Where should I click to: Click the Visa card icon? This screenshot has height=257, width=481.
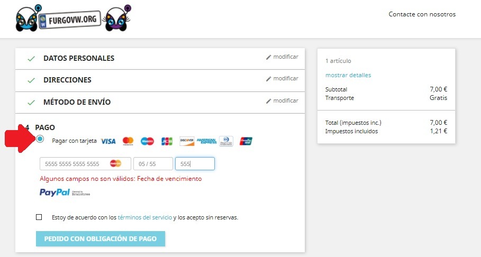pyautogui.click(x=108, y=141)
